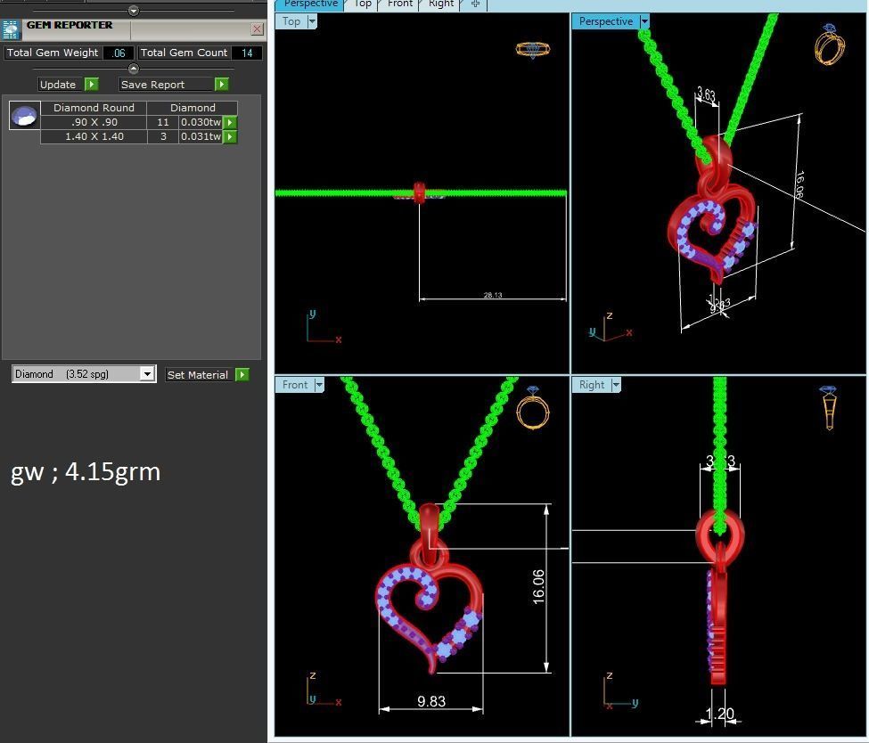The height and width of the screenshot is (743, 869).
Task: Switch to the Top viewport tab
Action: 363,4
